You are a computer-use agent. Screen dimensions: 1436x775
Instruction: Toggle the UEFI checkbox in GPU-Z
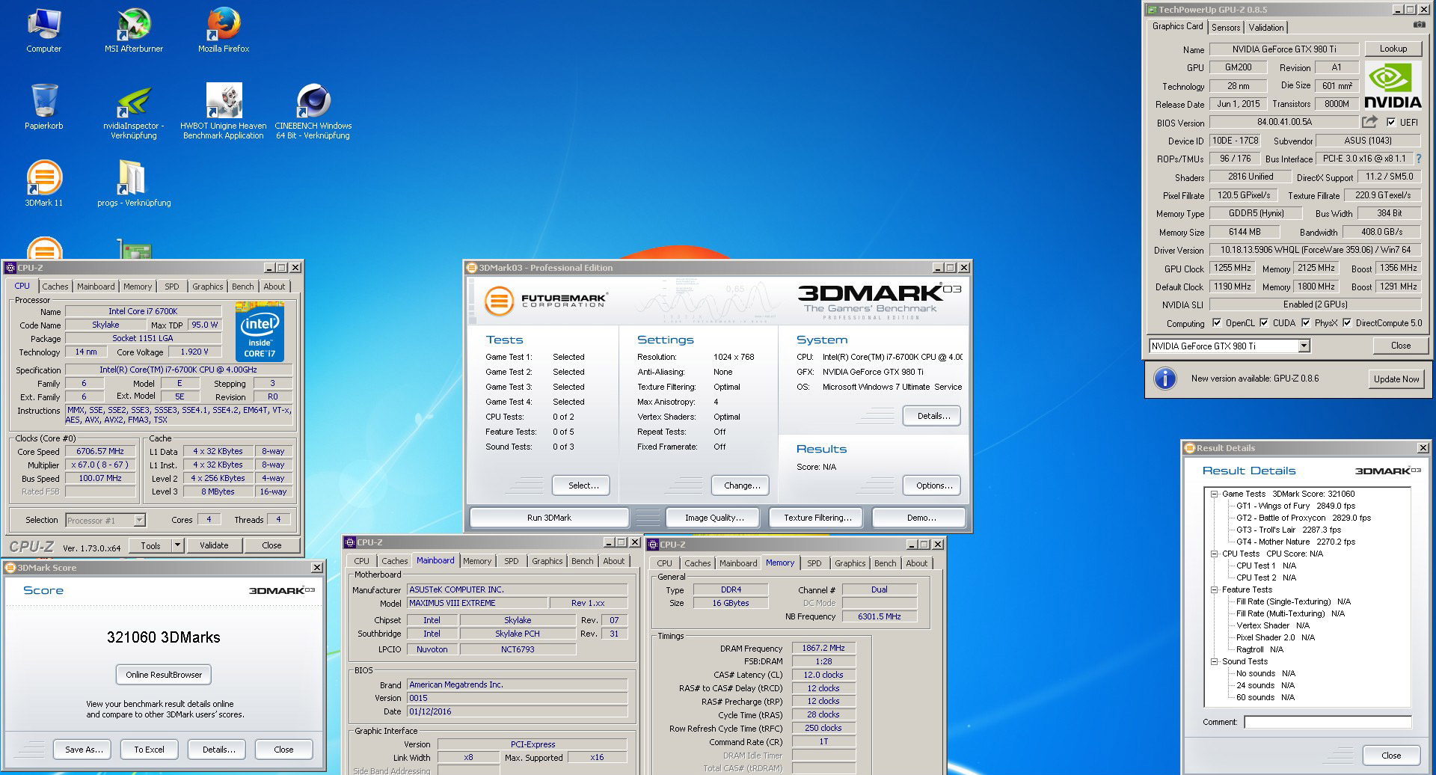[x=1391, y=123]
